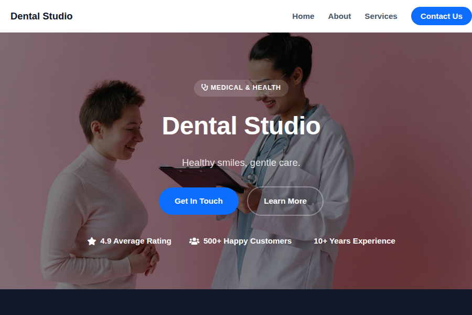
Task: Go to the About page link
Action: [339, 16]
